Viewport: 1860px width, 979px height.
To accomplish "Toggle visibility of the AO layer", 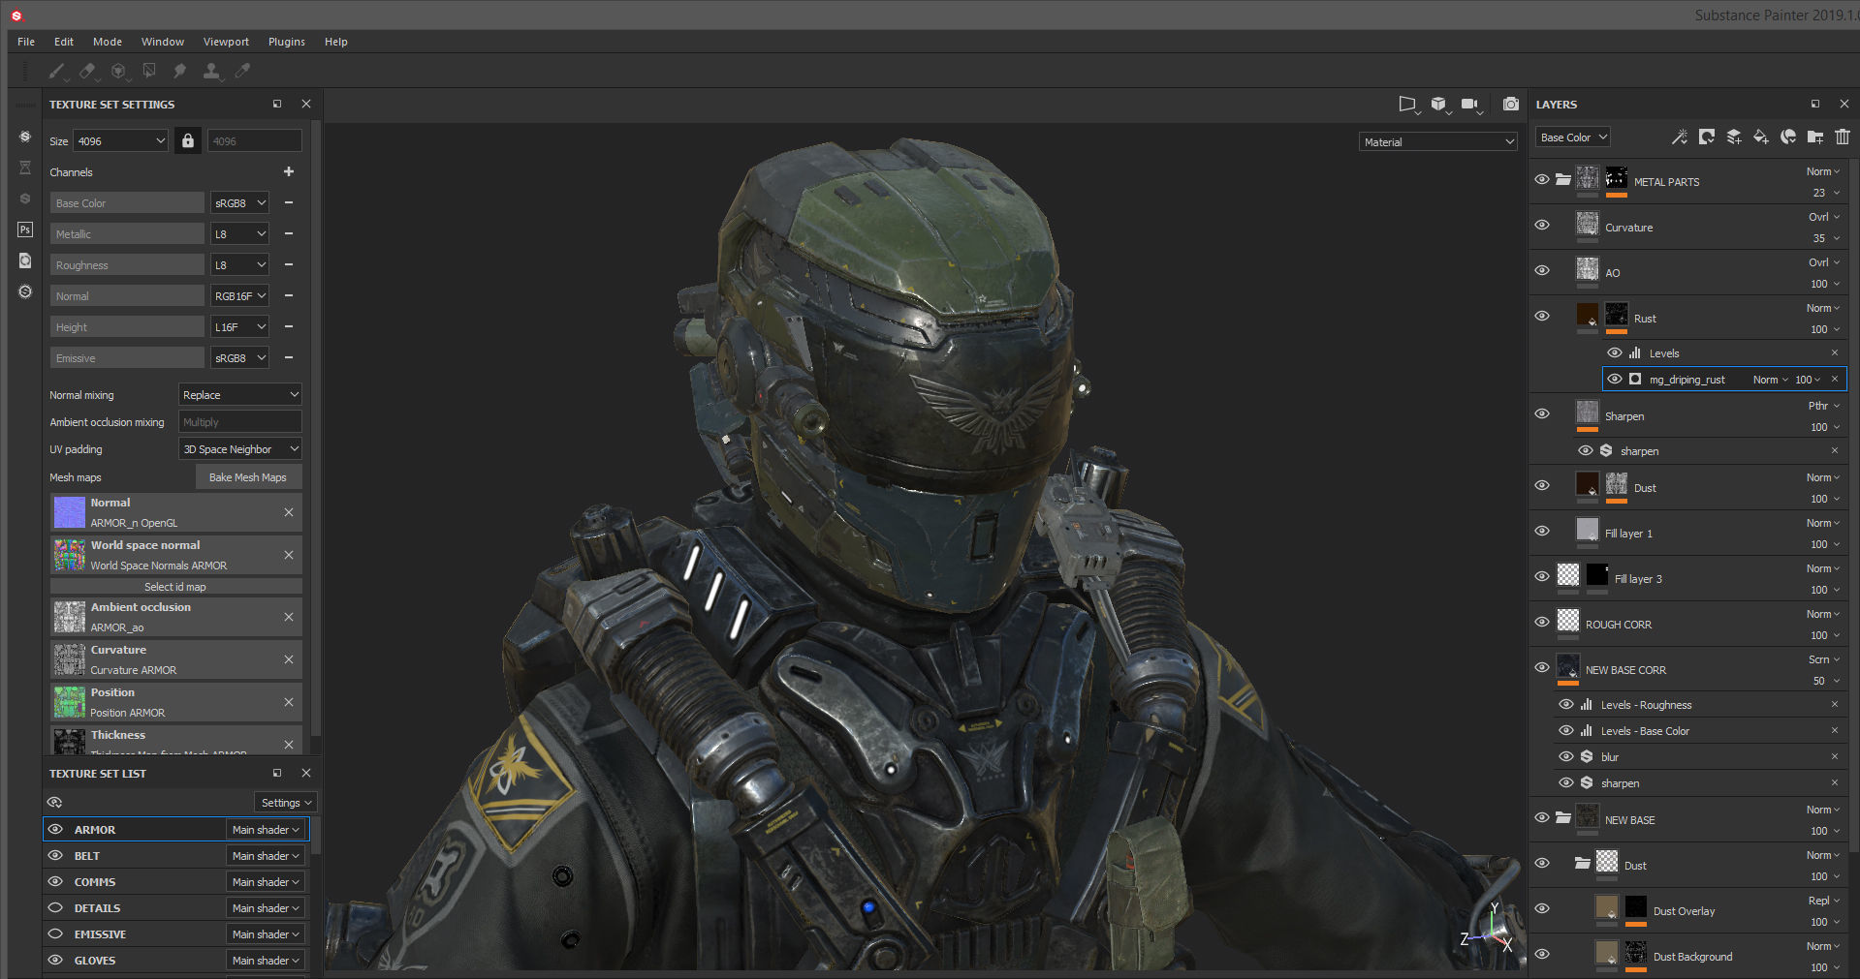I will (1542, 270).
